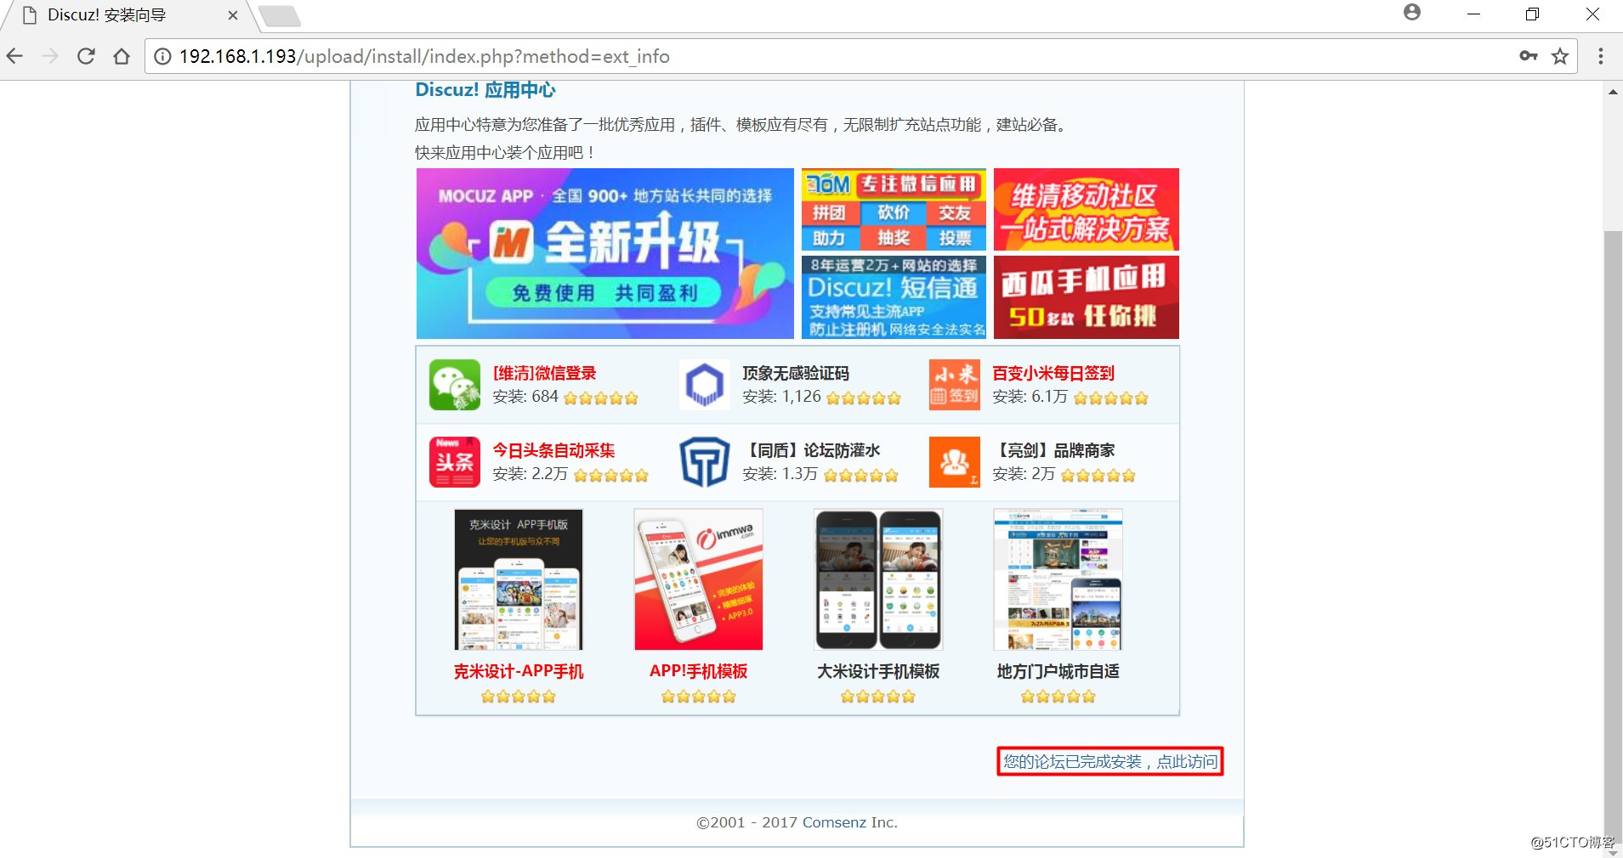The width and height of the screenshot is (1623, 858).
Task: Open the 大米设计手机模板 title link
Action: click(878, 671)
